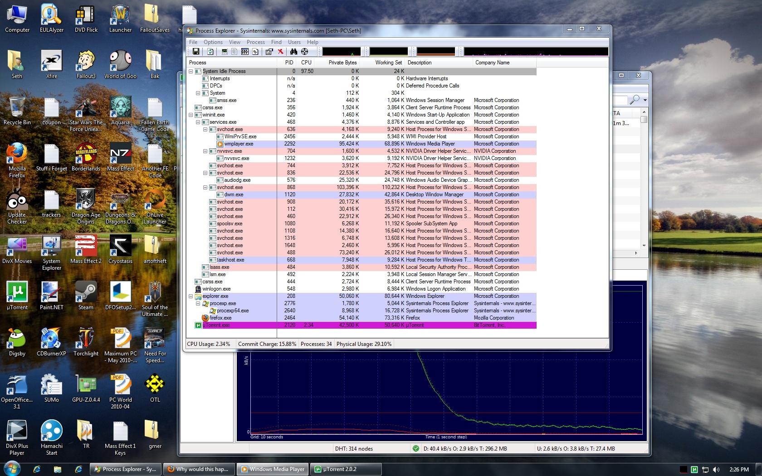762x476 pixels.
Task: Select the uTorrent.exe process row
Action: point(361,325)
